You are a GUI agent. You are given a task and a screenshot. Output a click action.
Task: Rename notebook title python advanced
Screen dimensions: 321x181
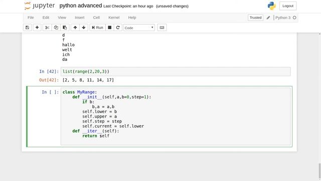pyautogui.click(x=81, y=6)
